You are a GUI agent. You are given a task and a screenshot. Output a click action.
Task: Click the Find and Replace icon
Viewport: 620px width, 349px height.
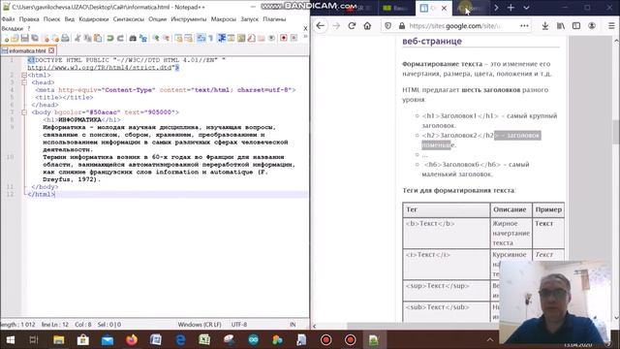[x=143, y=38]
